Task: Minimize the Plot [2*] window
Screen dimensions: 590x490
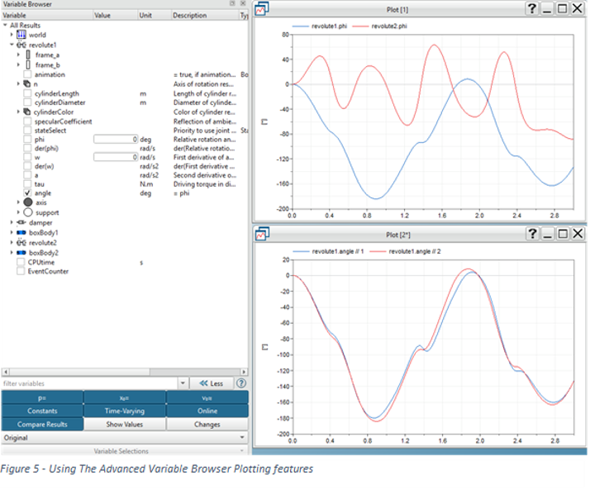Action: click(x=548, y=234)
